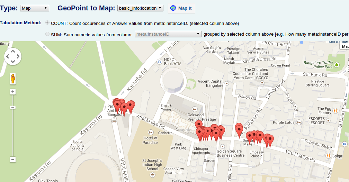Click the Canberra label
Image resolution: width=349 pixels, height=182 pixels.
point(165,133)
